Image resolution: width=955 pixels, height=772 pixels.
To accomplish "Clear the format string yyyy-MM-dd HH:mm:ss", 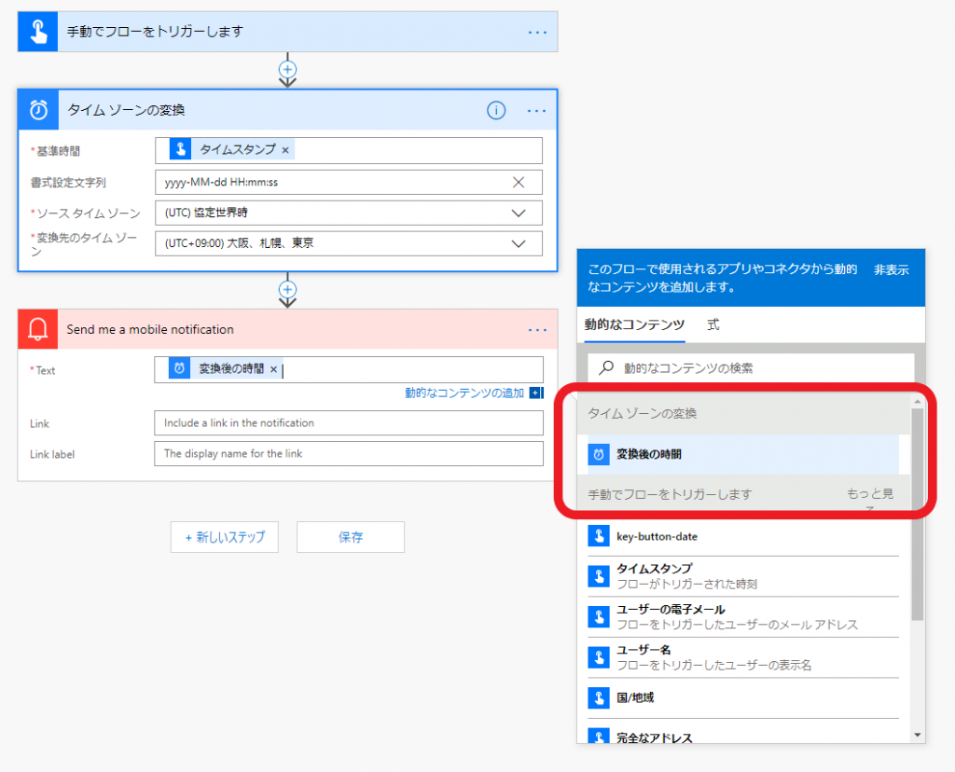I will point(519,182).
